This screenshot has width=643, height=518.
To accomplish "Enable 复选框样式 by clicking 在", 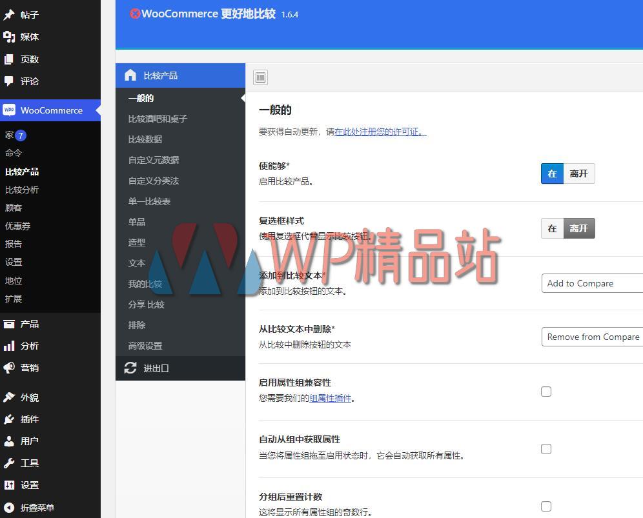I will pyautogui.click(x=551, y=228).
